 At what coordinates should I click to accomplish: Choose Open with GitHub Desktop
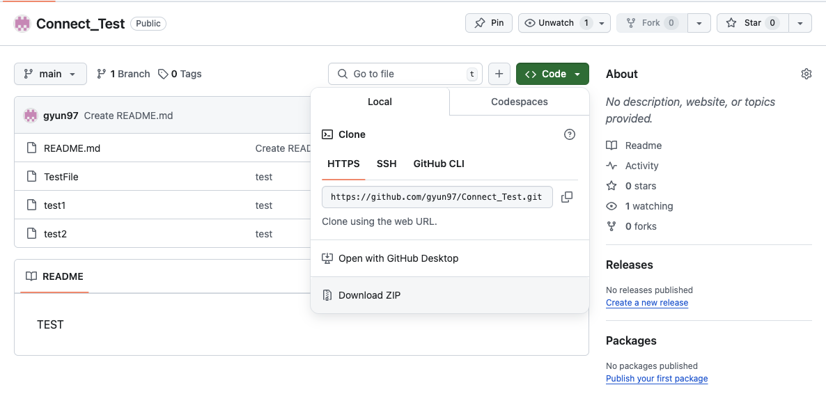click(450, 258)
